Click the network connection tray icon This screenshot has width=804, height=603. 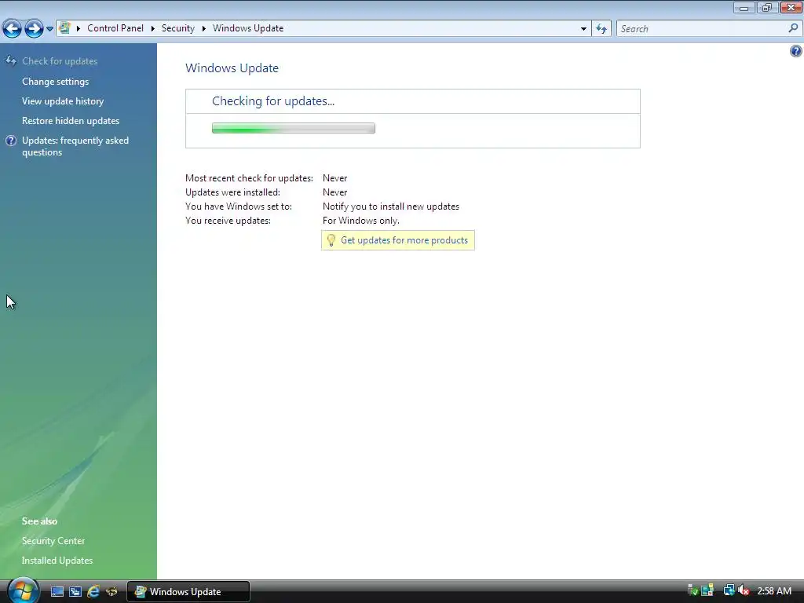coord(729,590)
